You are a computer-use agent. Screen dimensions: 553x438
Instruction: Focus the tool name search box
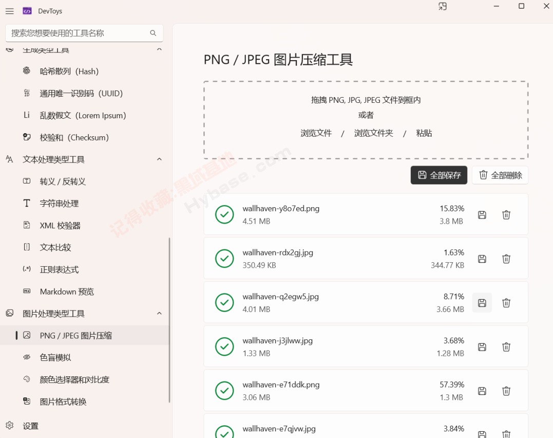tap(84, 33)
